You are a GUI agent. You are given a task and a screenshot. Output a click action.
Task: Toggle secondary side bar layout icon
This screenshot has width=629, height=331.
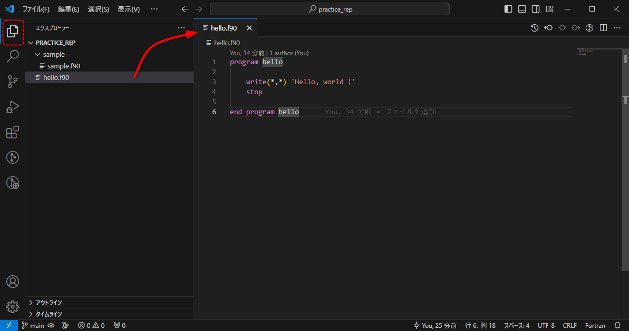coord(536,9)
